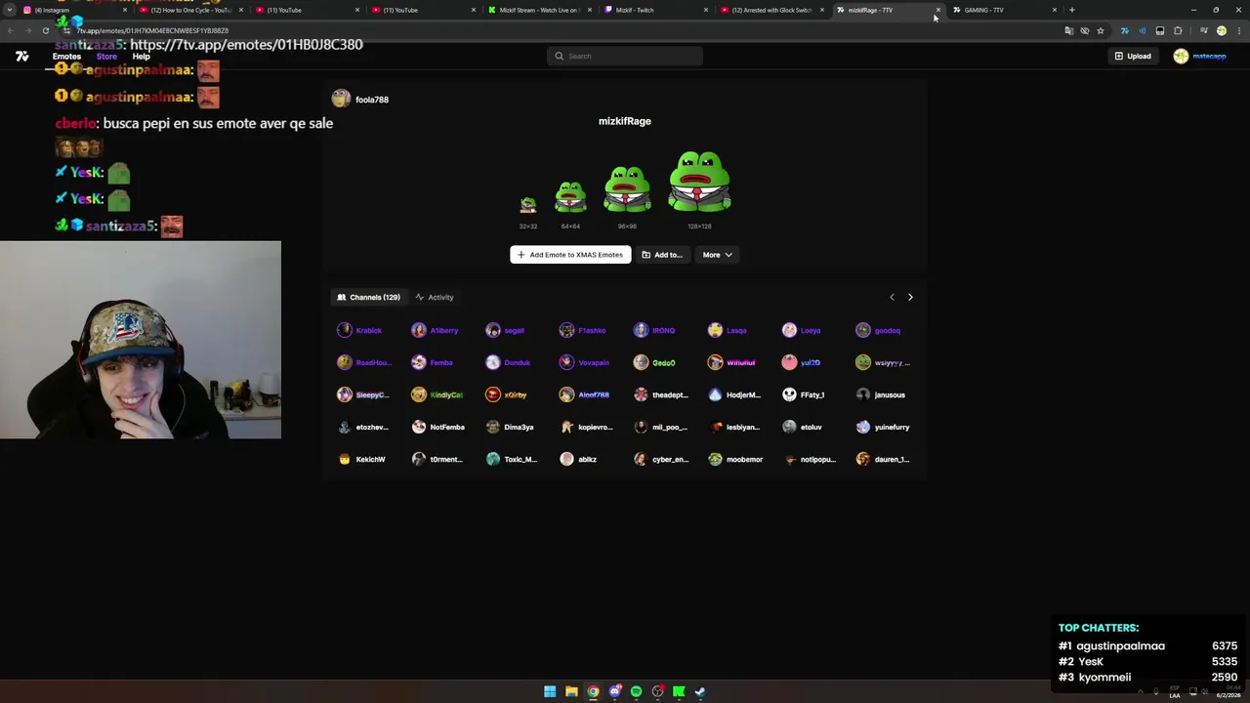Open Gedo0 channel avatar
The width and height of the screenshot is (1250, 703).
[x=641, y=362]
